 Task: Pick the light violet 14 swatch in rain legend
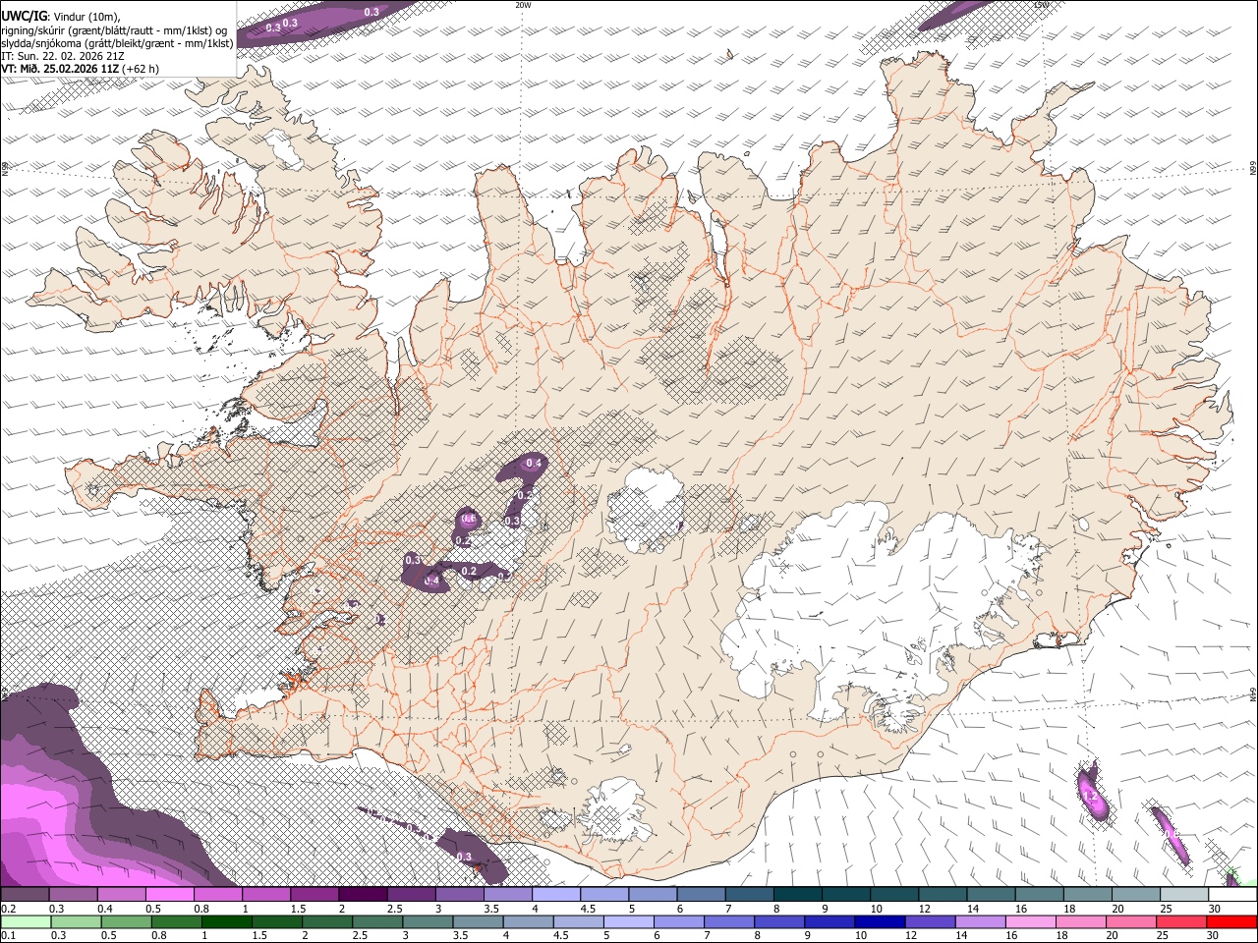point(980,922)
